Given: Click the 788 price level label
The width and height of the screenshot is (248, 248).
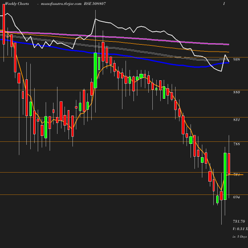Looking at the screenshot, I should pyautogui.click(x=237, y=144).
